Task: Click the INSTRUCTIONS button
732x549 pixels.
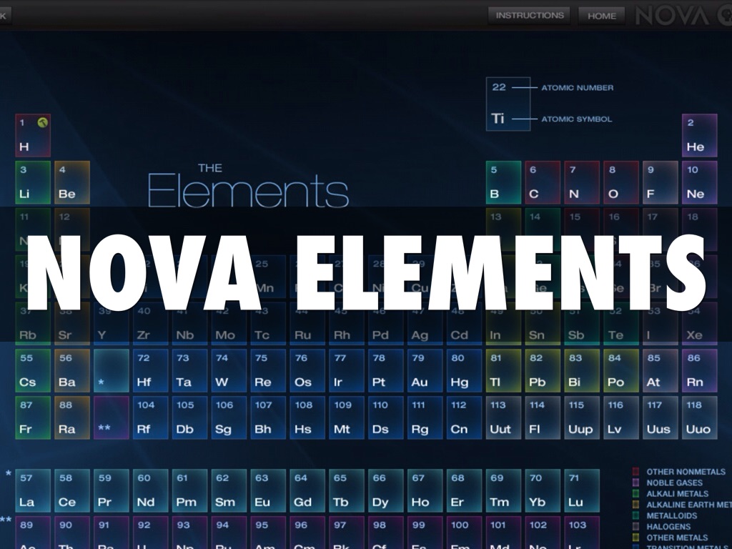Action: coord(529,15)
